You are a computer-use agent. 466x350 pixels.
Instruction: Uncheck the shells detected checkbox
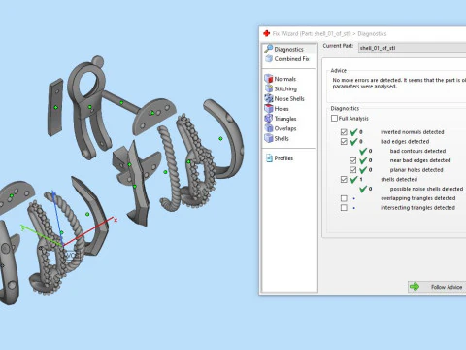[x=344, y=179]
